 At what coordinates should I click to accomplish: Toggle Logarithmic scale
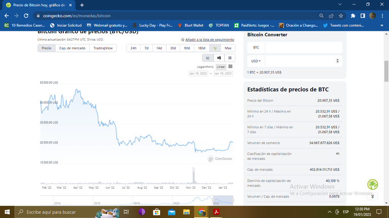(205, 67)
